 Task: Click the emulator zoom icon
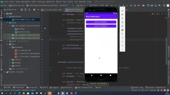pyautogui.click(x=122, y=34)
